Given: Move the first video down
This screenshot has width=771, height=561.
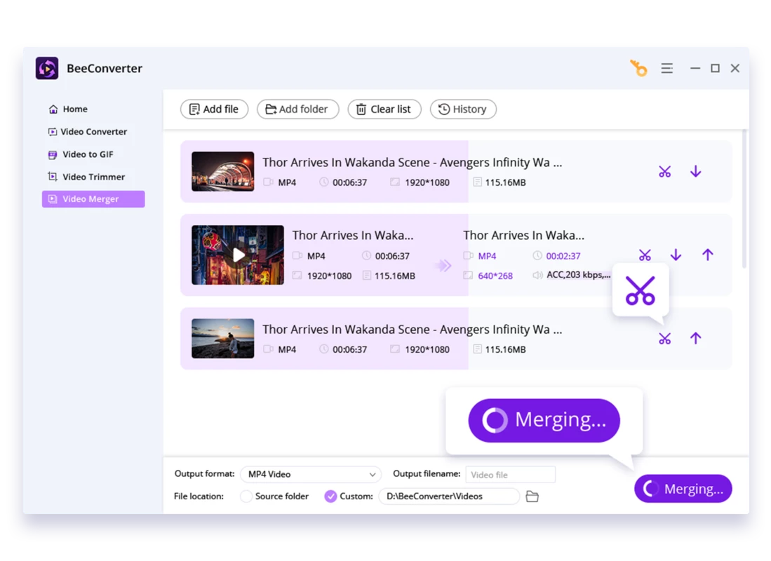Looking at the screenshot, I should 695,171.
